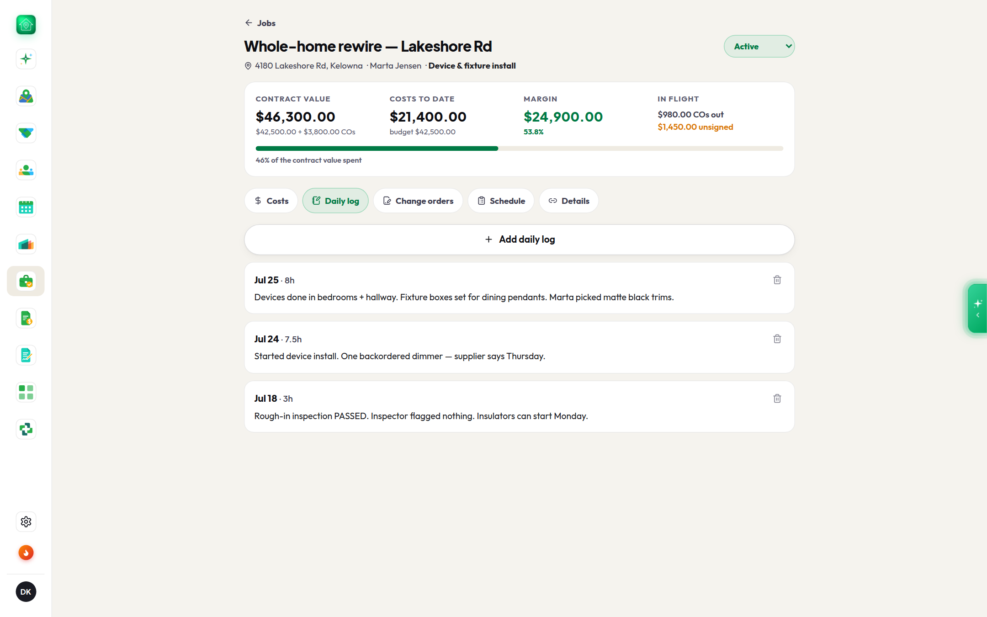Click the Add daily log button
Screen dimensions: 987x617
(x=520, y=239)
